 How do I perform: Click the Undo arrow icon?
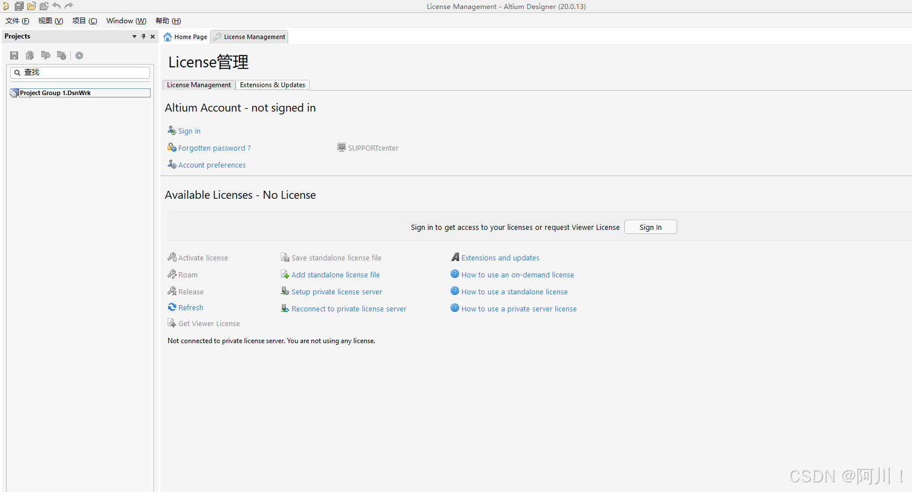pos(57,6)
